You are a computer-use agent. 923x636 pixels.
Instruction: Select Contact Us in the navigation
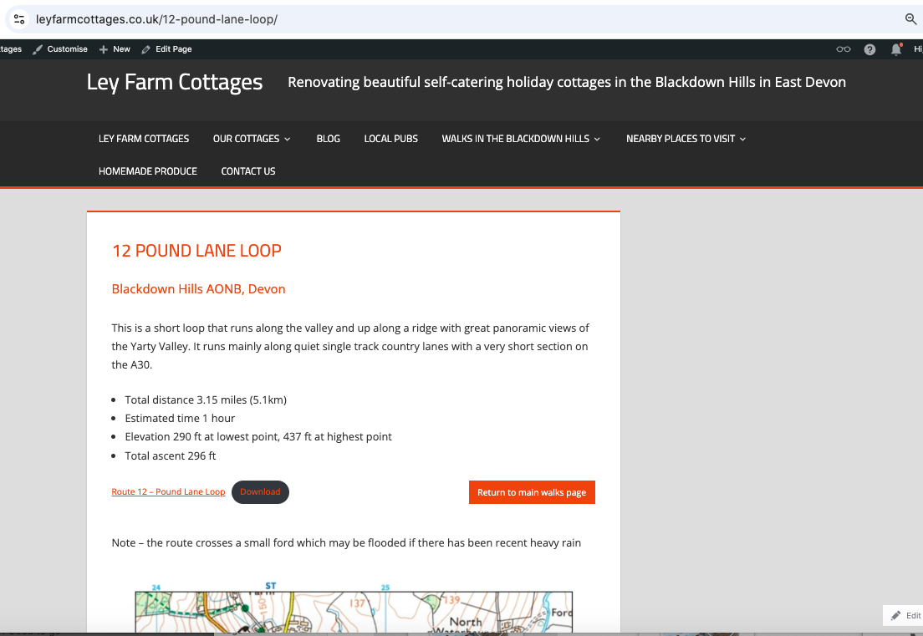tap(248, 171)
